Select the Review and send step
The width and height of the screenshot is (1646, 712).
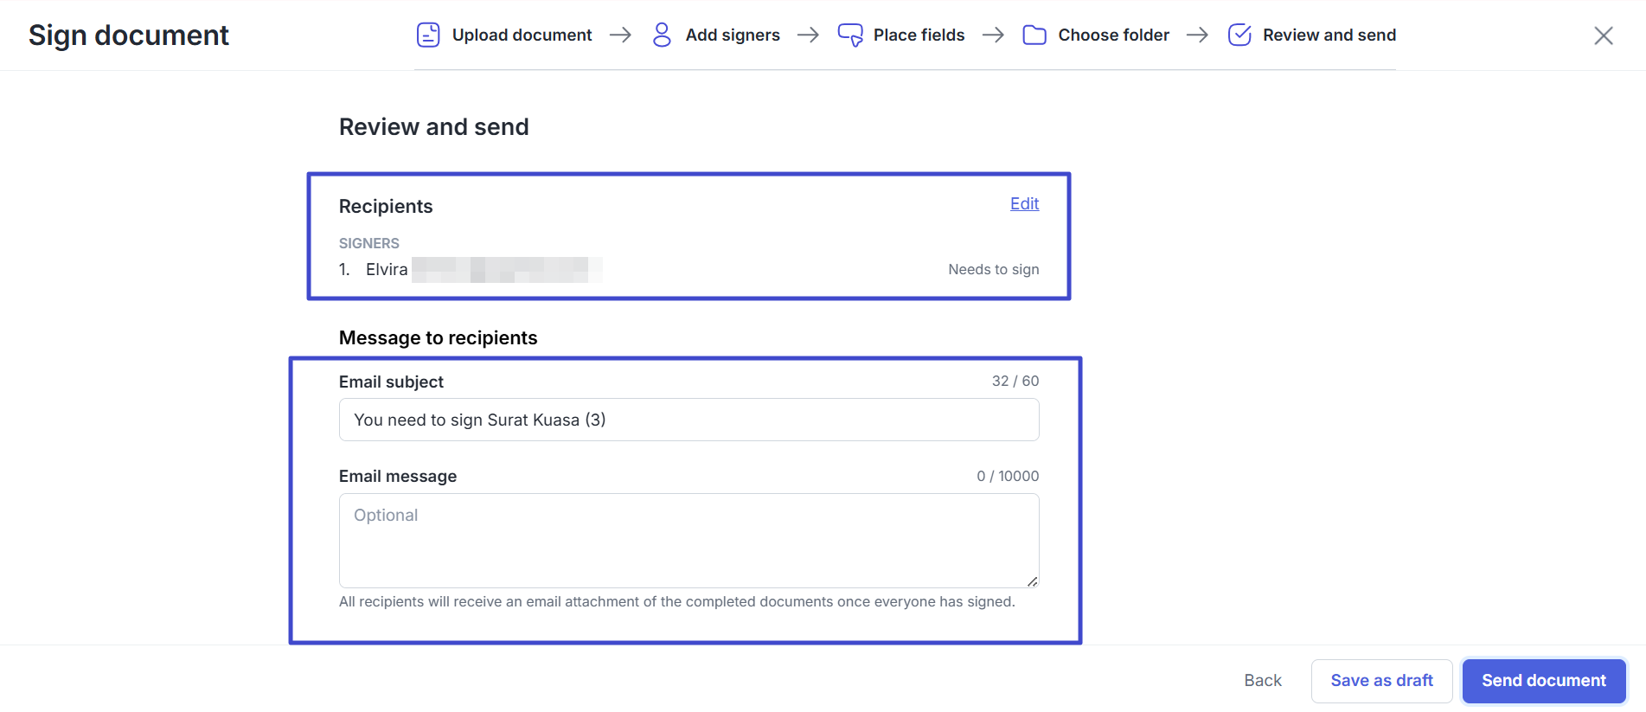point(1329,35)
